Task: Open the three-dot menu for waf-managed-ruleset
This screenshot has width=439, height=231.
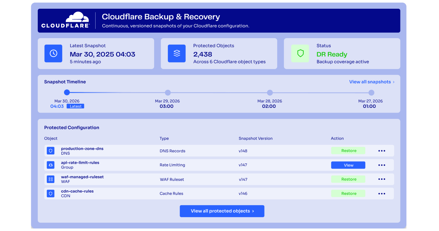Action: (382, 179)
